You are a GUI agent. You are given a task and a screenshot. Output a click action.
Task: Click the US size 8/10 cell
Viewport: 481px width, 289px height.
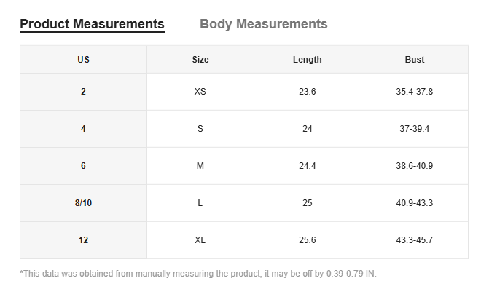click(83, 203)
